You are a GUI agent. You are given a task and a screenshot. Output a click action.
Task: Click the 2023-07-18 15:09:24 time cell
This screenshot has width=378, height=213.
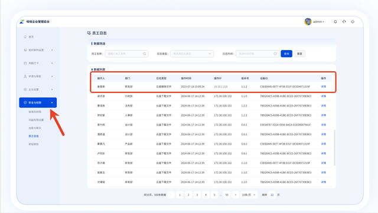tap(193, 86)
